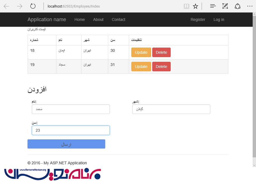Screen dimensions: 256x181
Task: Delete employee row 19
Action: [161, 67]
